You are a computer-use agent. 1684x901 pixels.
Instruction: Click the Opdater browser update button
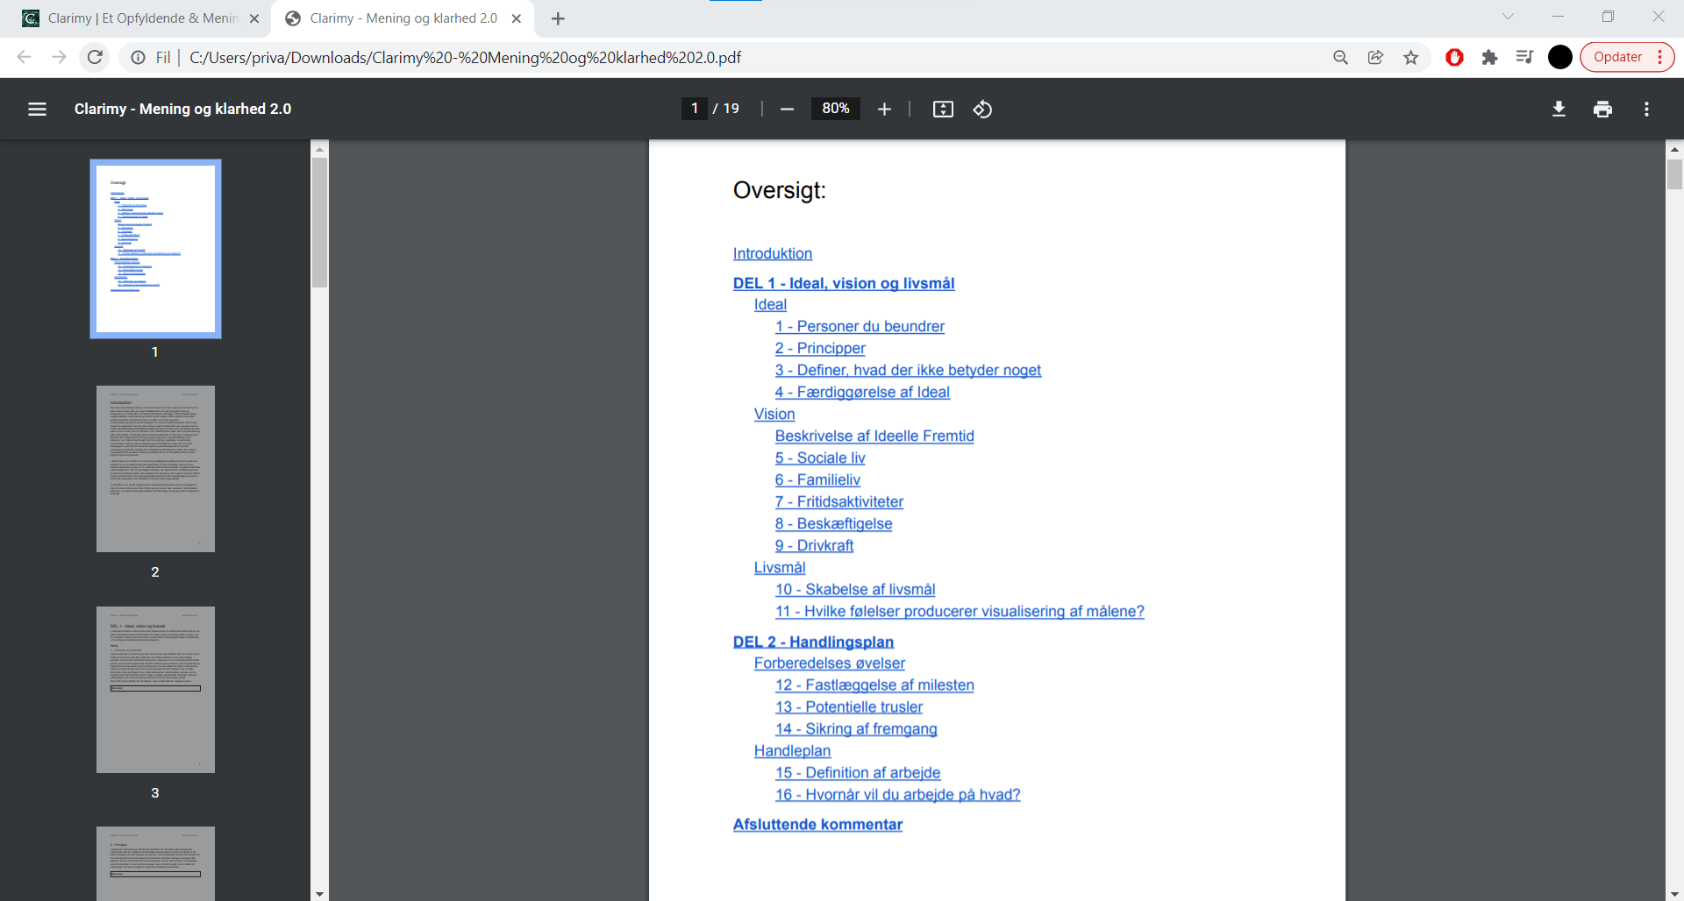tap(1617, 57)
